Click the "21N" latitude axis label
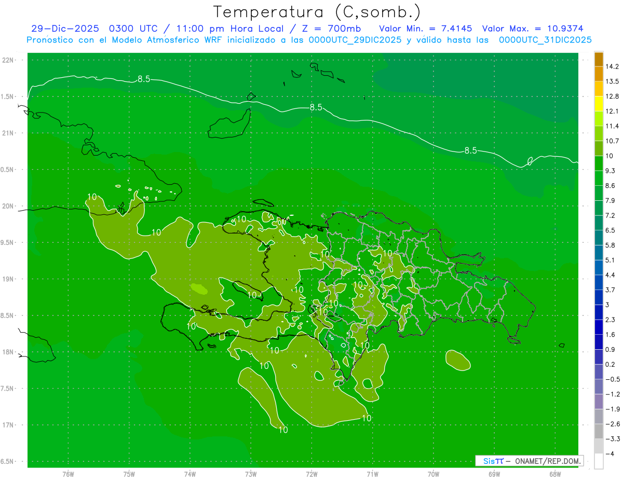Viewport: 623px width, 481px height. (x=8, y=133)
